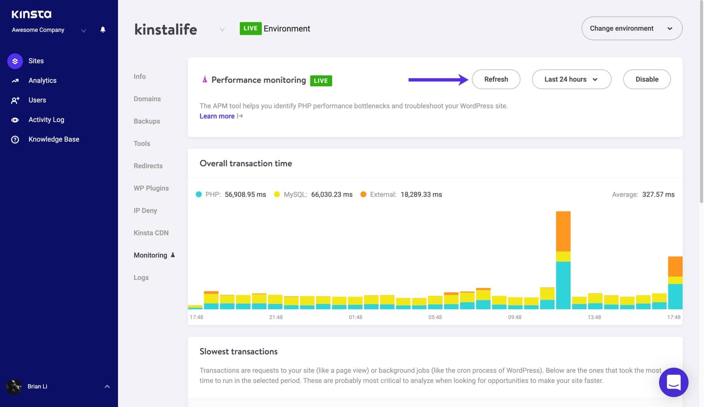
Task: Select the Backups tab
Action: click(x=146, y=121)
